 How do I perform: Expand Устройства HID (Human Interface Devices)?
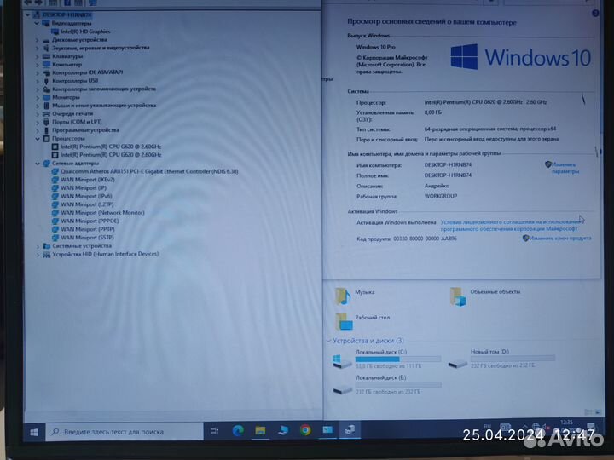(38, 255)
